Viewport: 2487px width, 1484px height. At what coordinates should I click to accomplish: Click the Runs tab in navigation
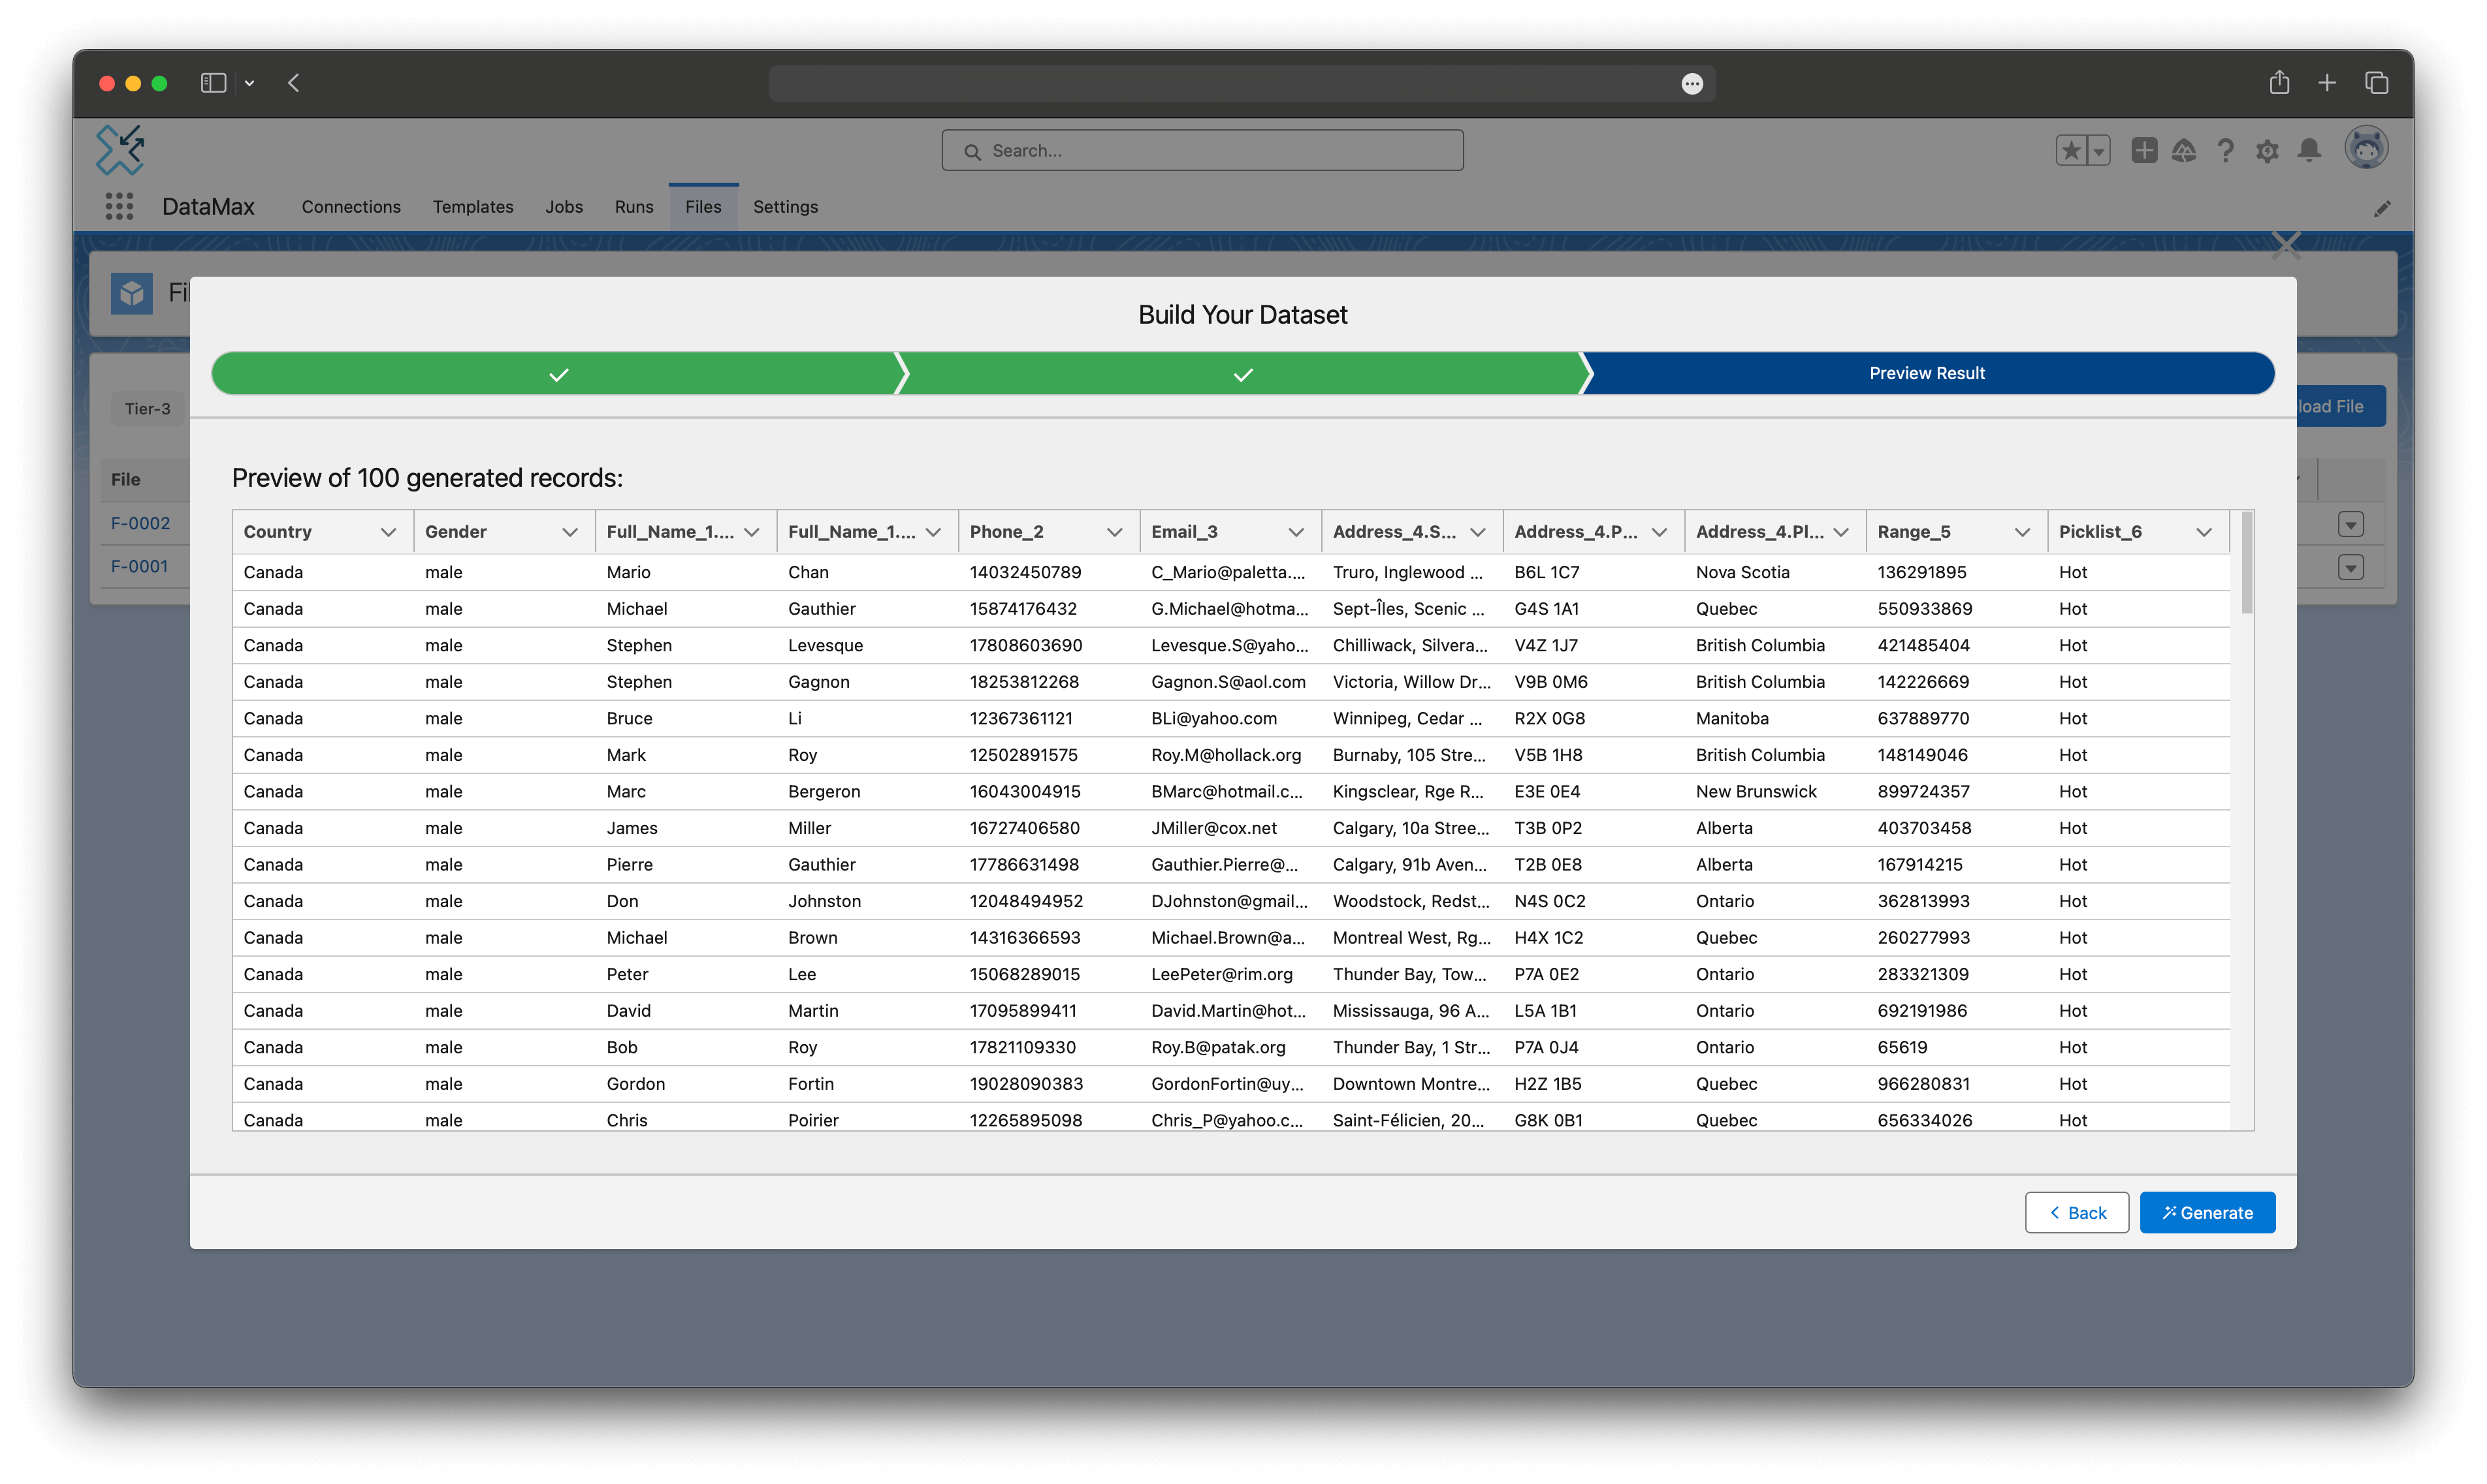pos(633,207)
